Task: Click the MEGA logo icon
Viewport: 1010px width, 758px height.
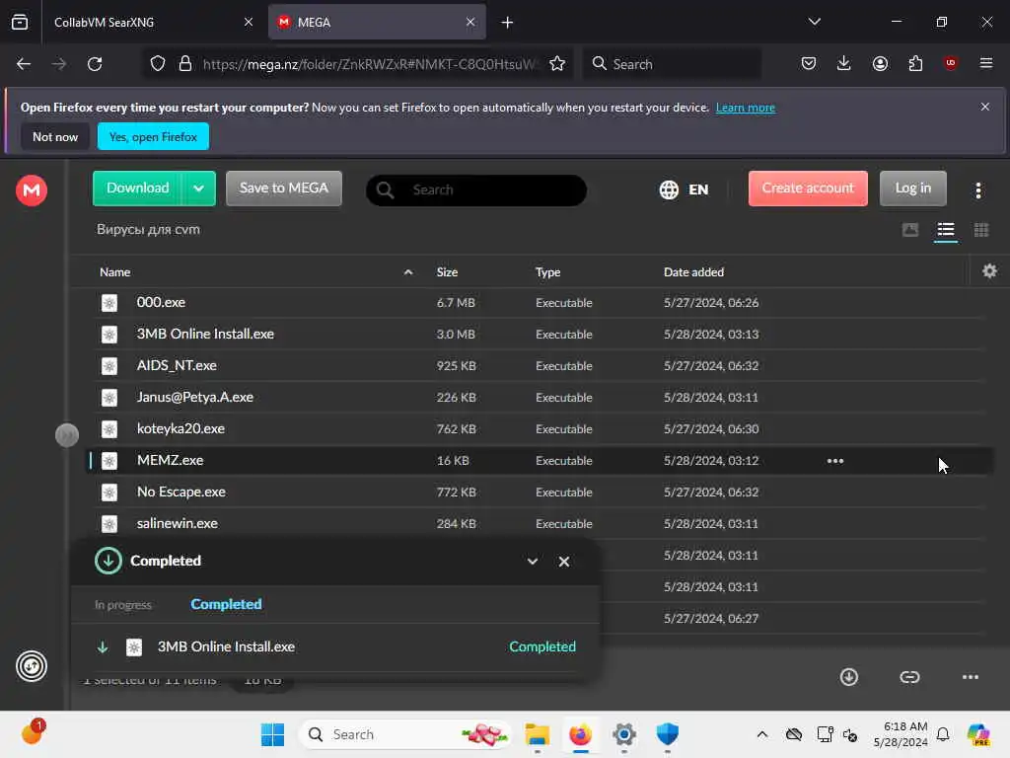Action: tap(32, 190)
